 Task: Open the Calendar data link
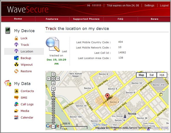click(27, 117)
